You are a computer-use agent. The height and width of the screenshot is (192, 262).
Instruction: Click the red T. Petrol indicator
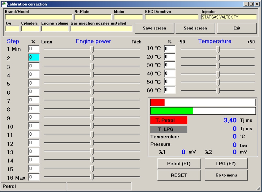(169, 120)
